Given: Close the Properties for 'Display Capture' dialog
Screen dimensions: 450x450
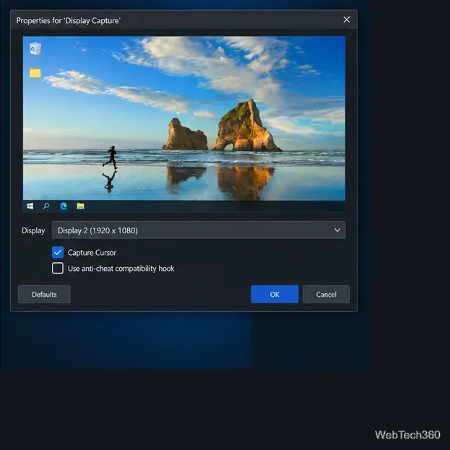Looking at the screenshot, I should coord(347,20).
